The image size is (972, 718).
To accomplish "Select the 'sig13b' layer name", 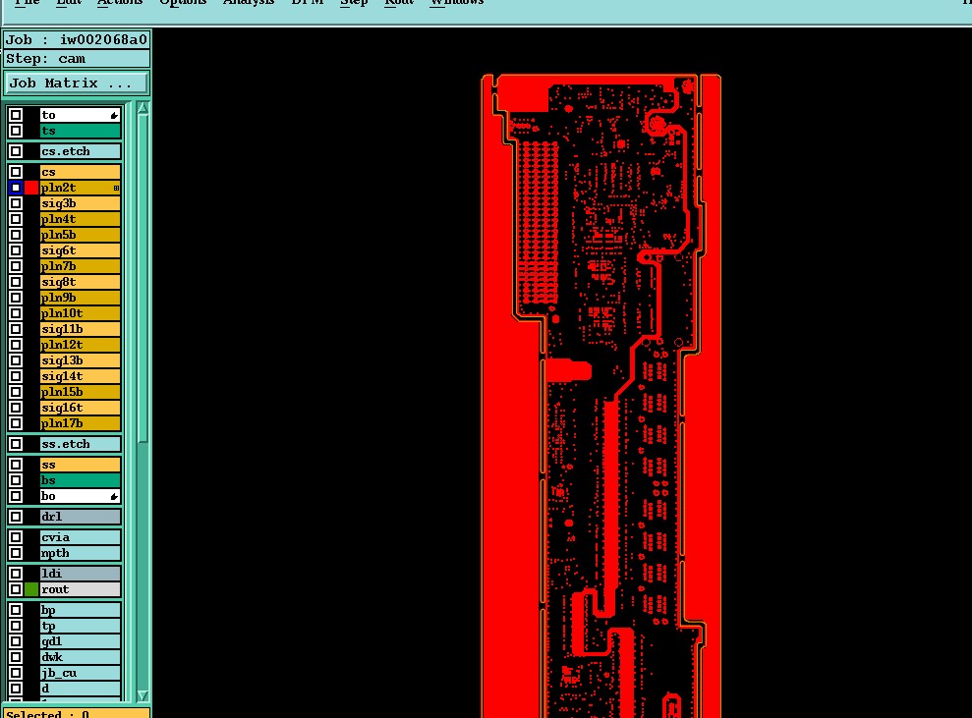I will [x=80, y=360].
